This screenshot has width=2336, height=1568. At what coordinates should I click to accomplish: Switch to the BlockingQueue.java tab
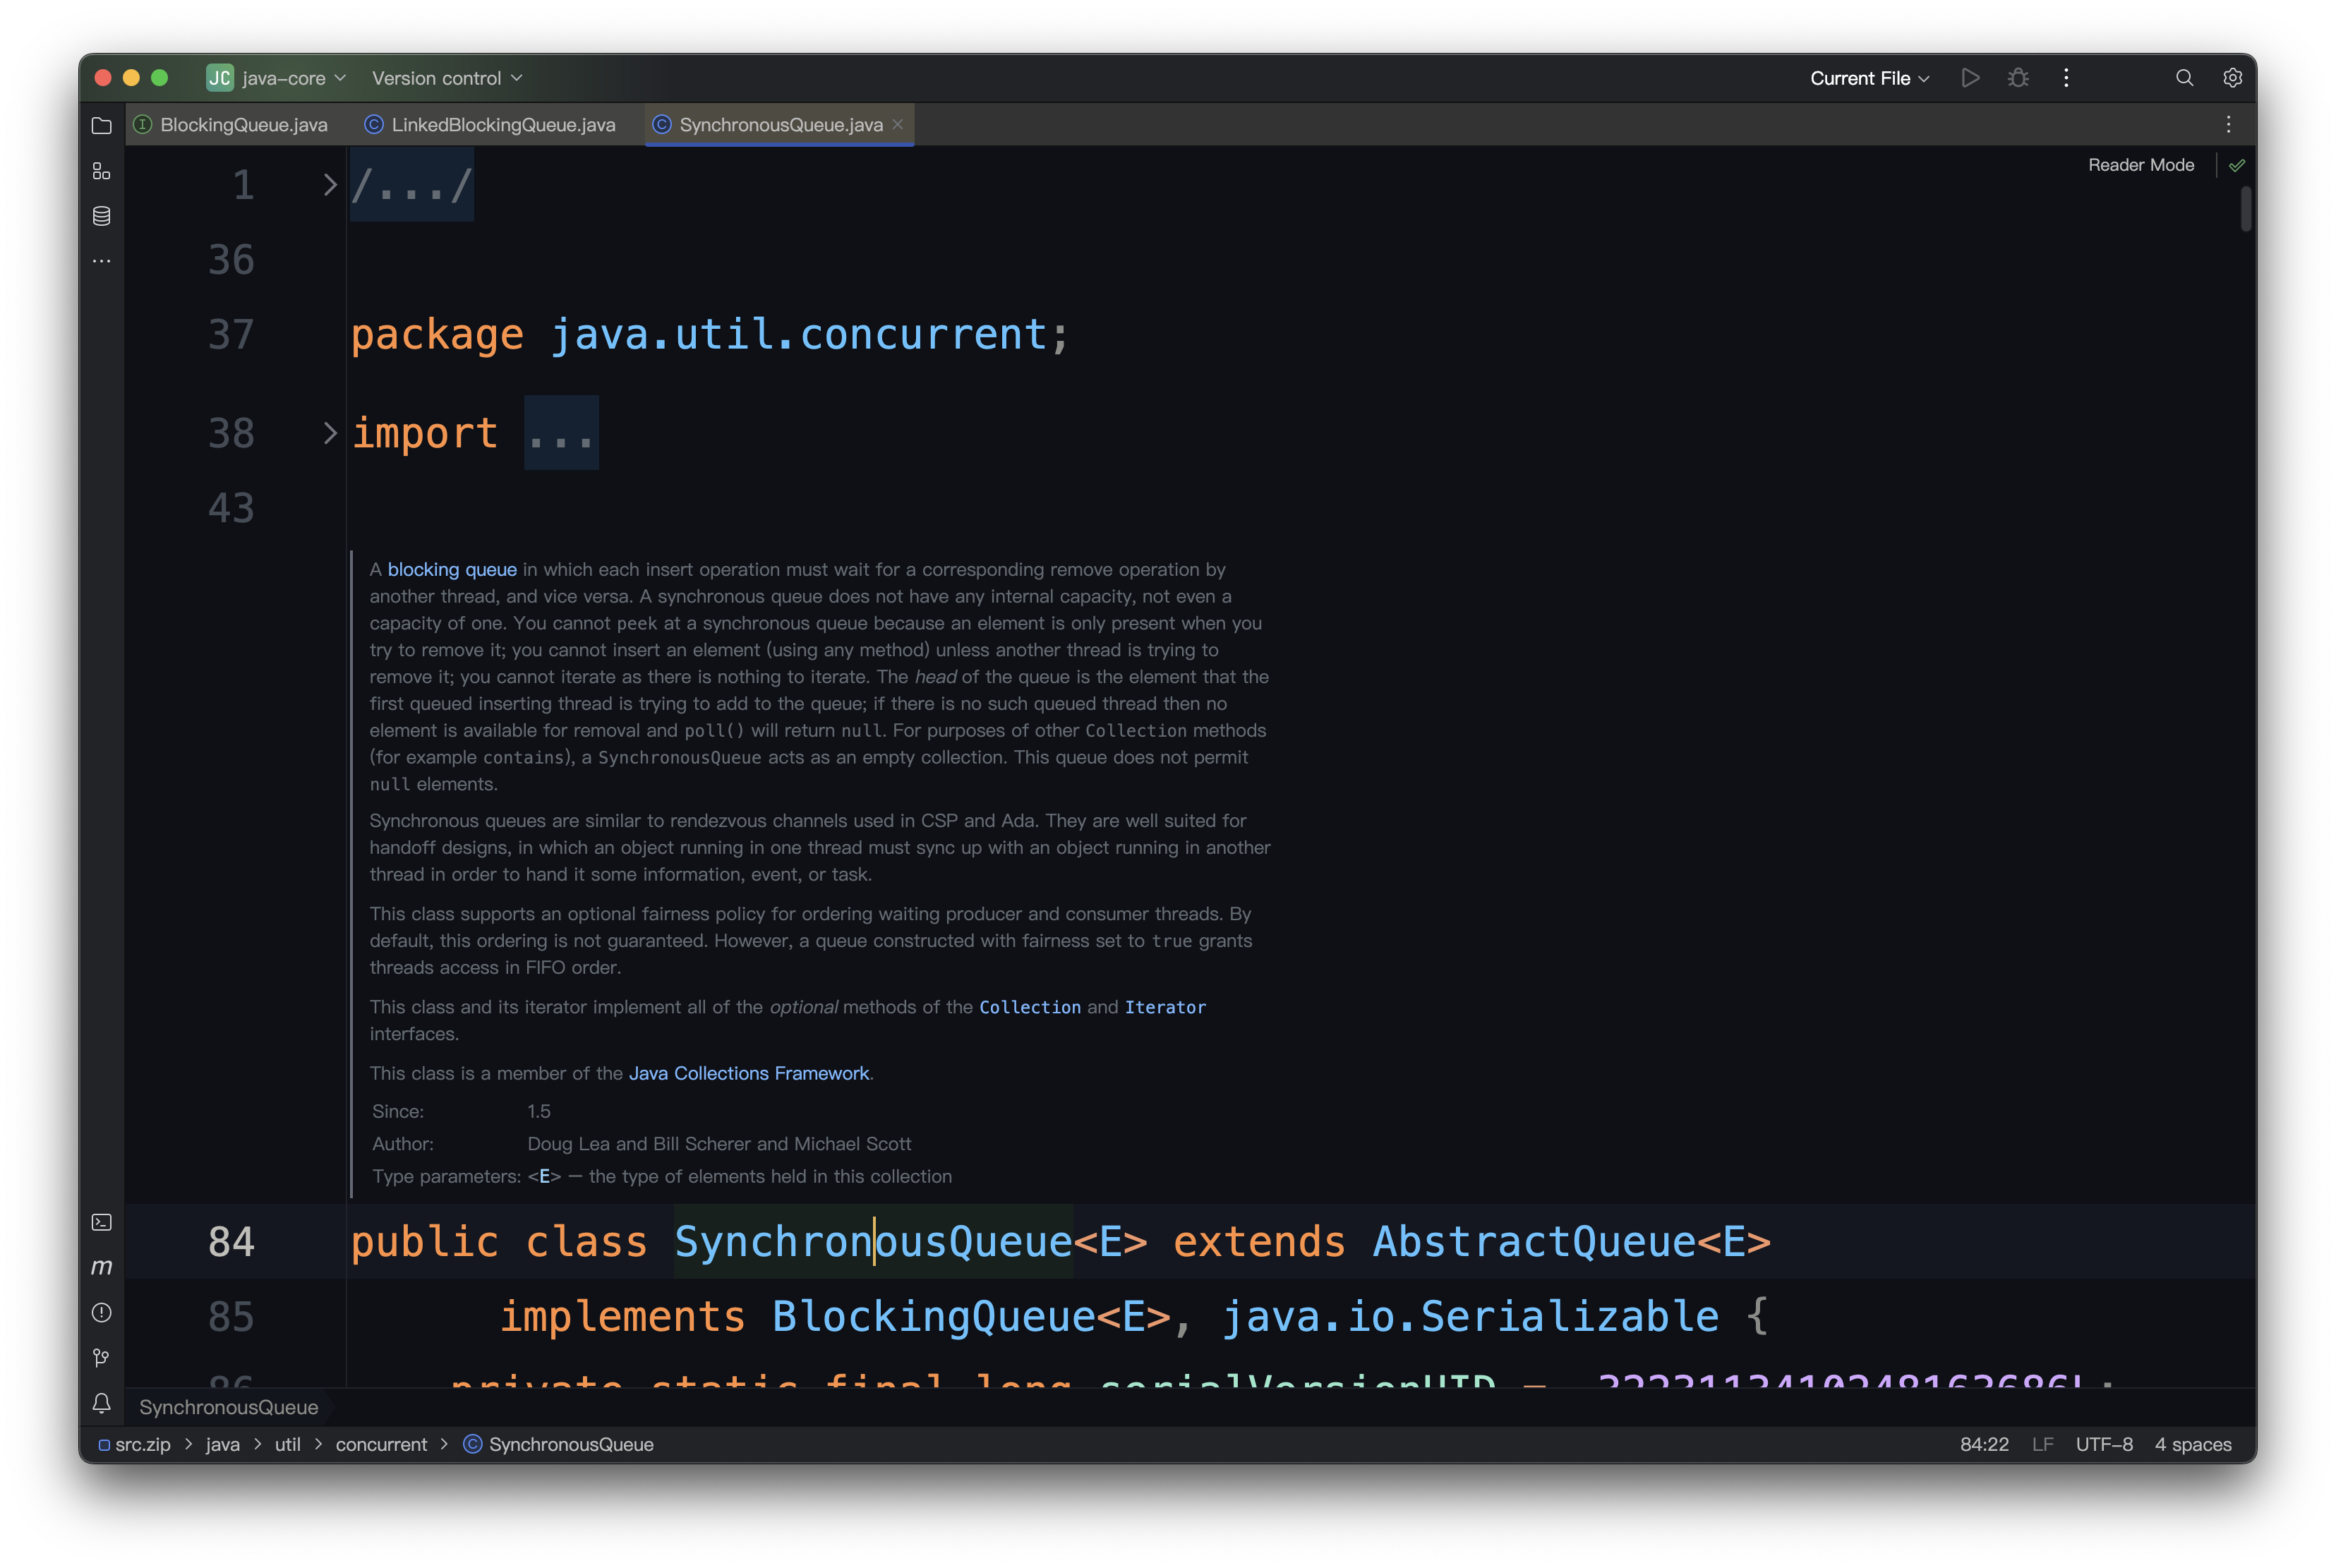click(243, 125)
